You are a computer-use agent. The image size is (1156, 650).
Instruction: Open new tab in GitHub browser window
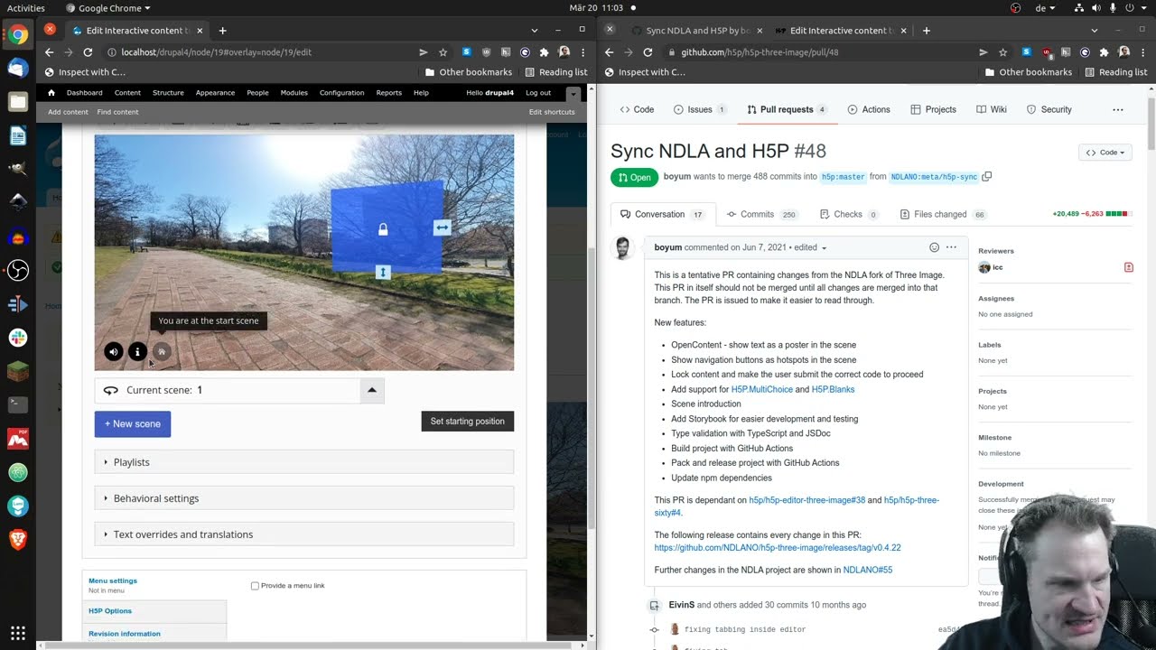click(926, 31)
